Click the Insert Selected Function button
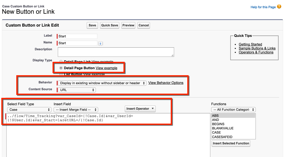Viewport: 285px width, 157px height. coord(231,143)
